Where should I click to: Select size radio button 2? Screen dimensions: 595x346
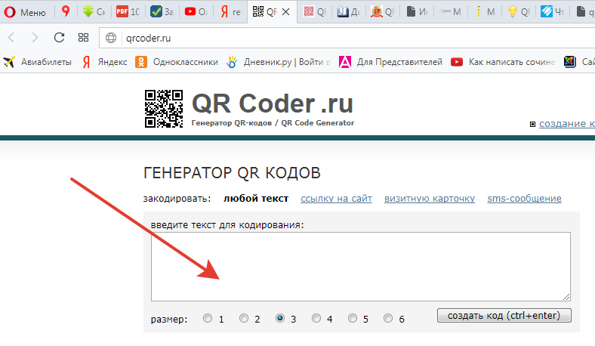244,318
